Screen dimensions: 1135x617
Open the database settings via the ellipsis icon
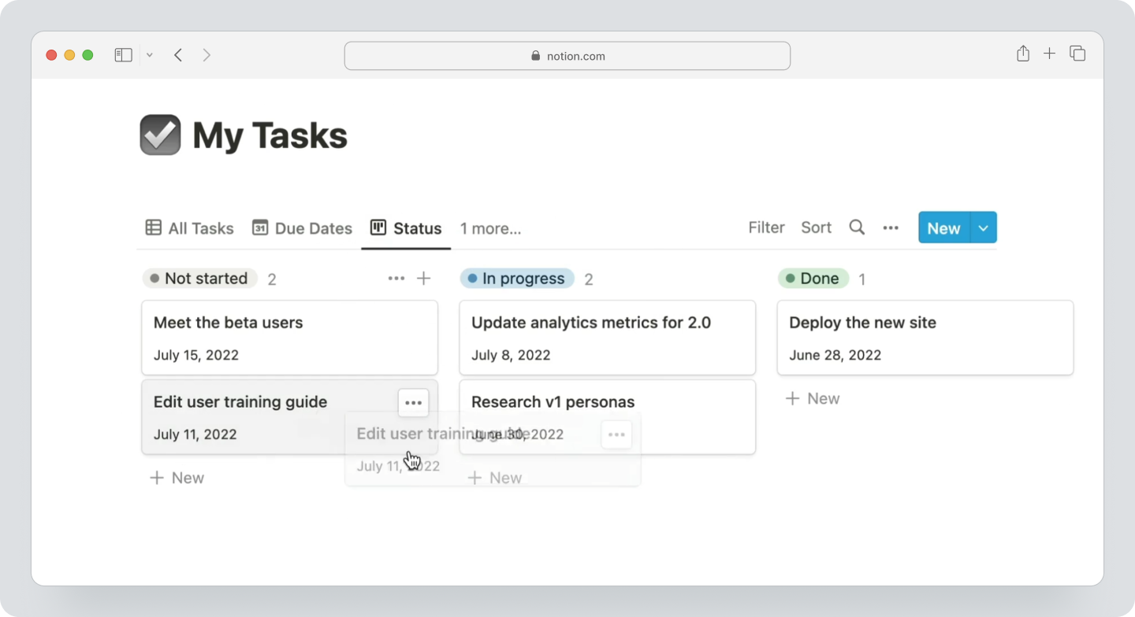click(891, 227)
